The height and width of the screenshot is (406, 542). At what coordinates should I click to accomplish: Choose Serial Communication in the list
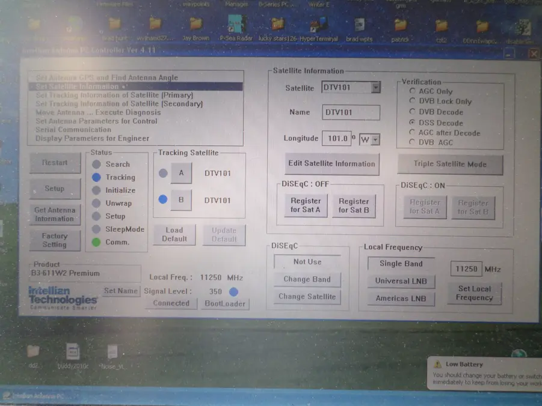tap(73, 130)
